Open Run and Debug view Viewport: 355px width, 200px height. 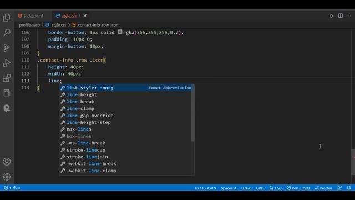pyautogui.click(x=7, y=63)
